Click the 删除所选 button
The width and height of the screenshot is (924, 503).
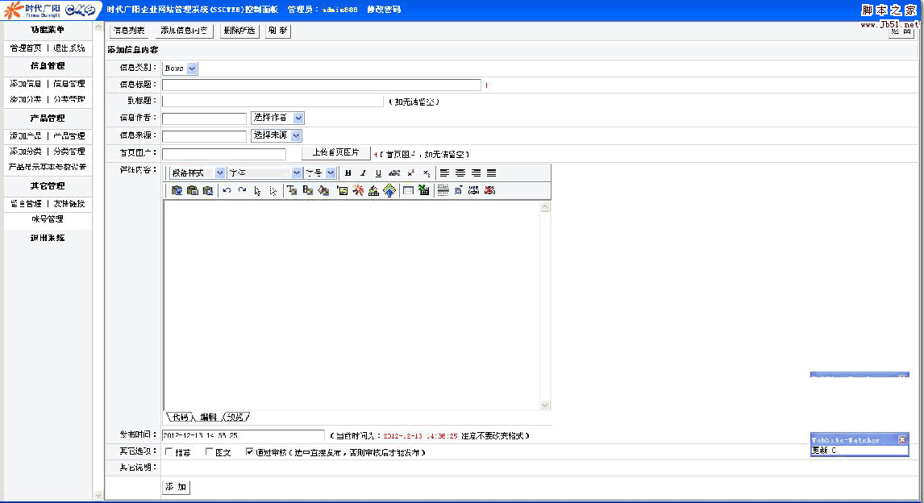239,31
